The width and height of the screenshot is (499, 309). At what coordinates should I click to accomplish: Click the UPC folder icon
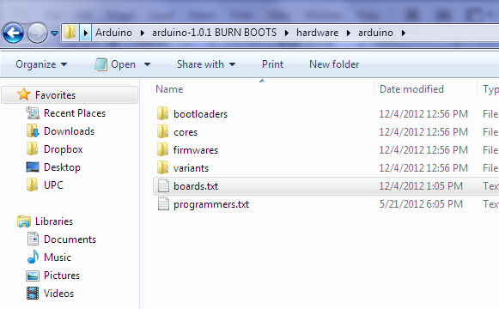pyautogui.click(x=32, y=185)
